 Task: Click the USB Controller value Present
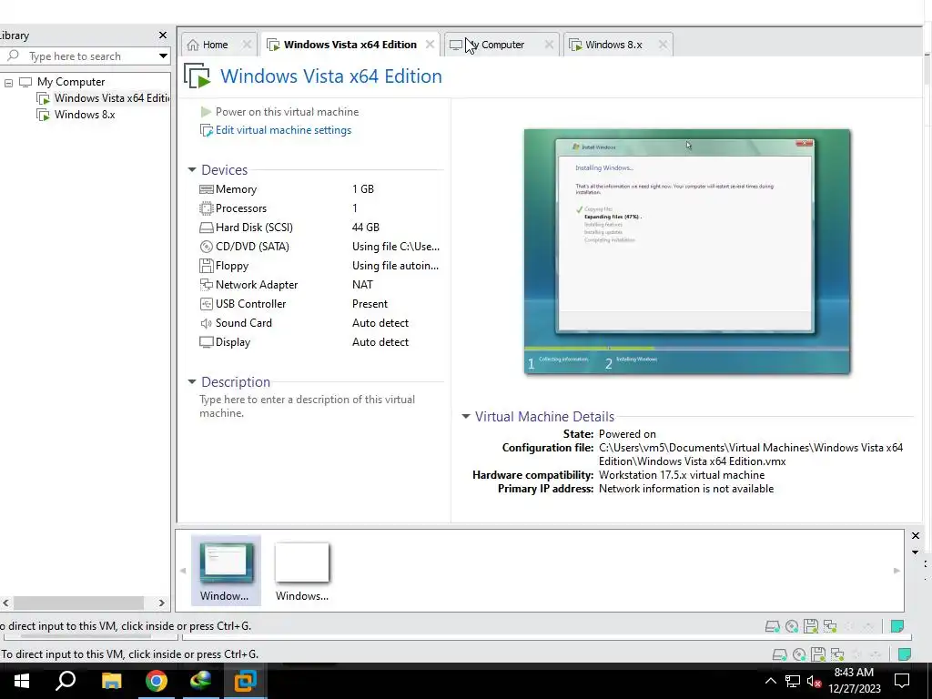pos(370,304)
